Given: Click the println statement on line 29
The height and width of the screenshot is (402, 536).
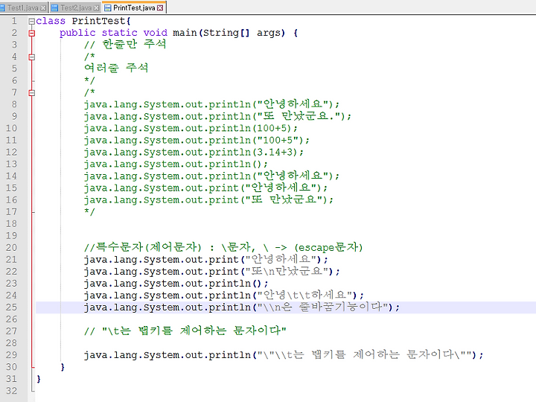Looking at the screenshot, I should pos(284,355).
